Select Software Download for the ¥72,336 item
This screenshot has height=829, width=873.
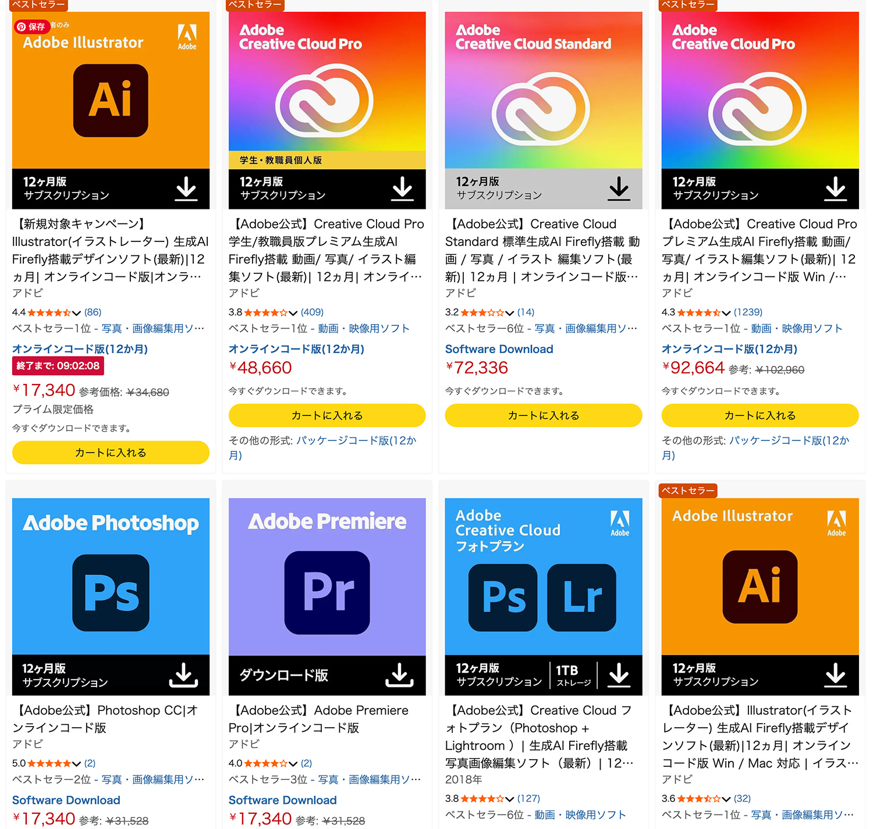499,349
